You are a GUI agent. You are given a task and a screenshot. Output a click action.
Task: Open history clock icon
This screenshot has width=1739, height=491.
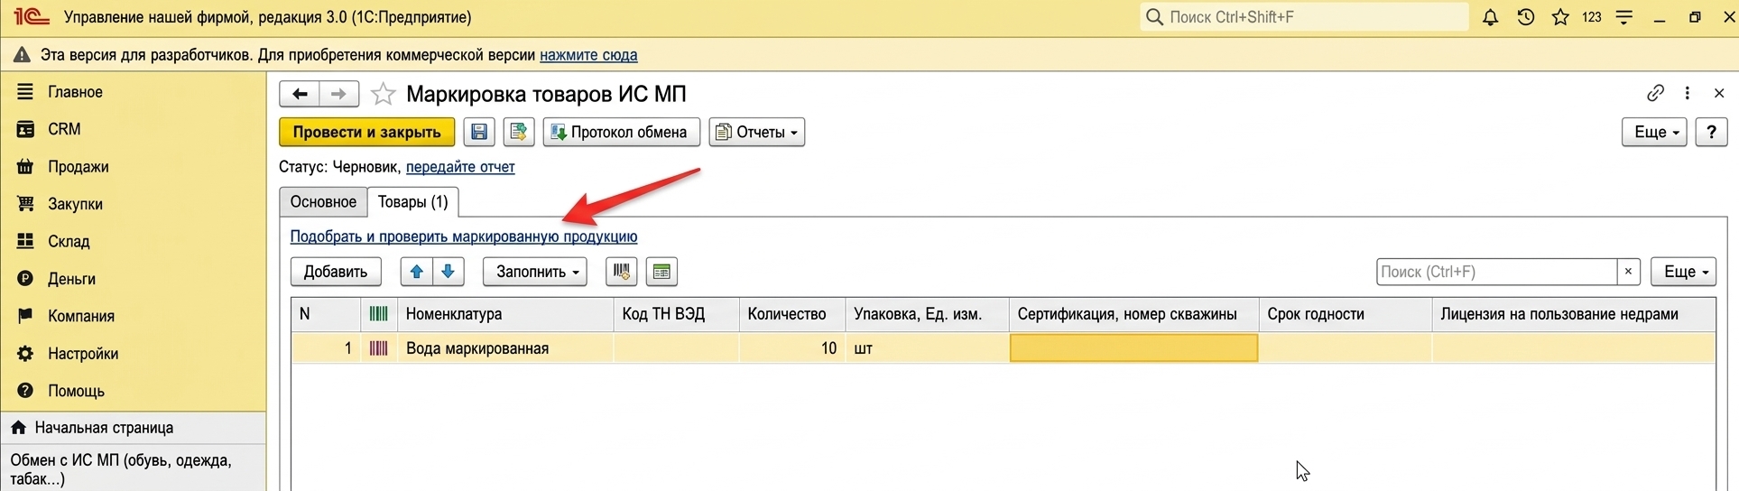coord(1525,17)
